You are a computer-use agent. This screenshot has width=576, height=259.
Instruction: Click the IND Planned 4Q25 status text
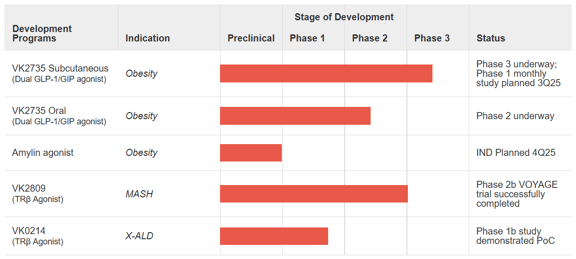pos(516,153)
